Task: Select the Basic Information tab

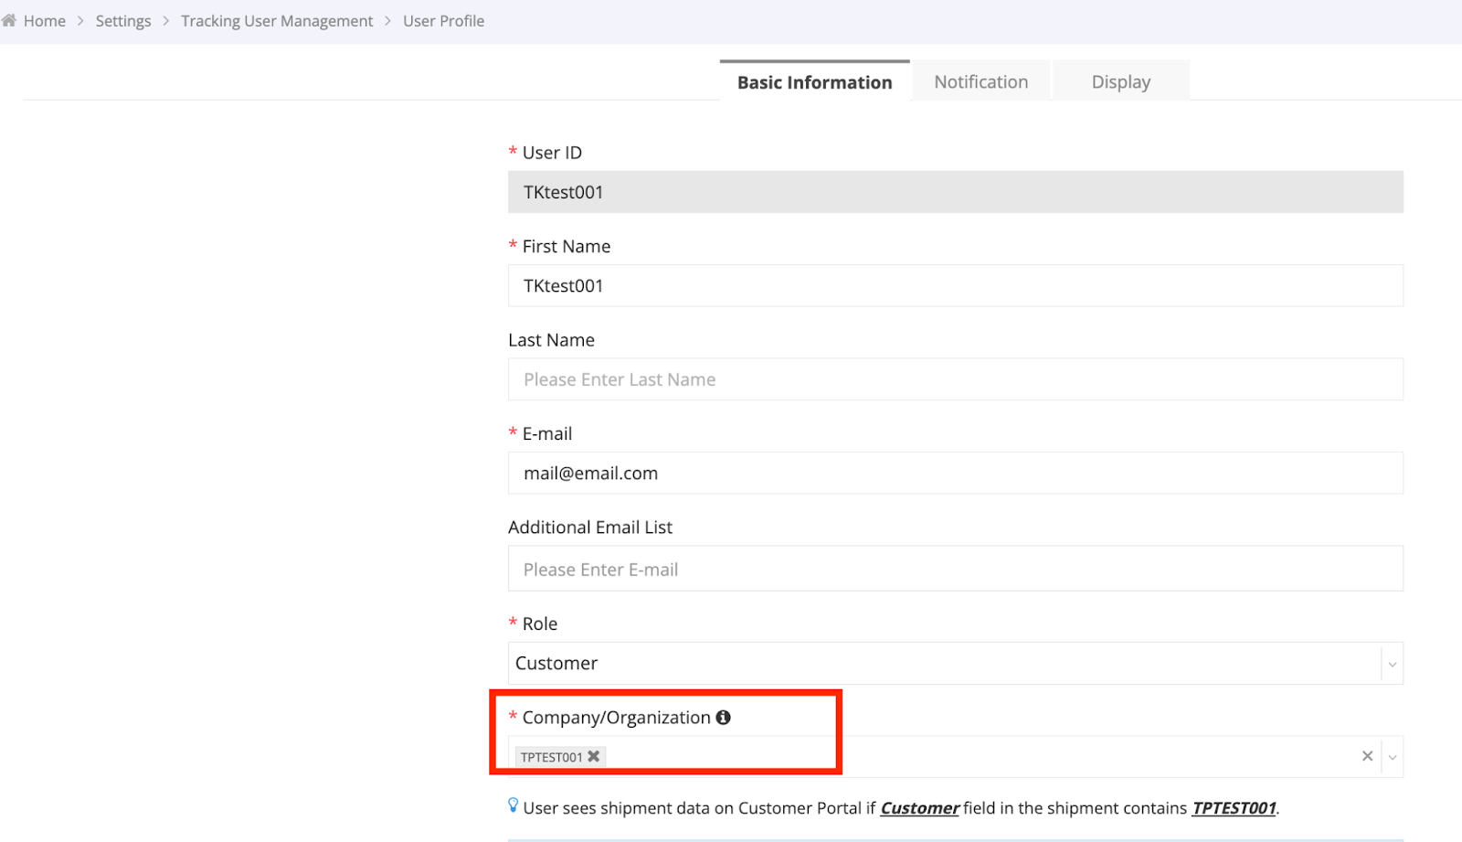Action: pos(814,81)
